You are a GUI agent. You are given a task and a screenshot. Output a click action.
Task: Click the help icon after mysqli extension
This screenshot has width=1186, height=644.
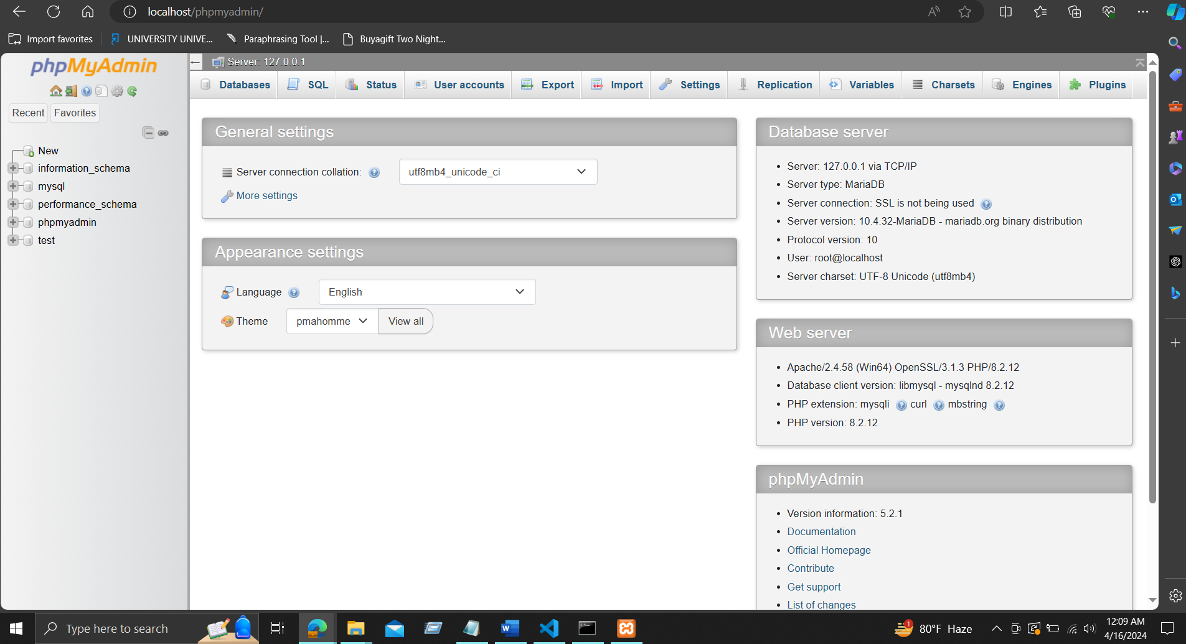point(901,405)
